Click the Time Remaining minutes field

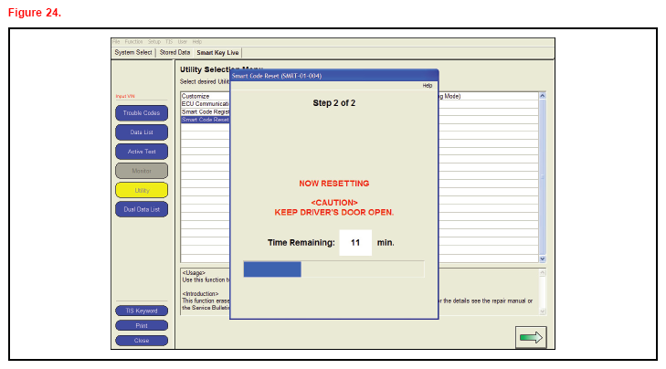pos(355,243)
